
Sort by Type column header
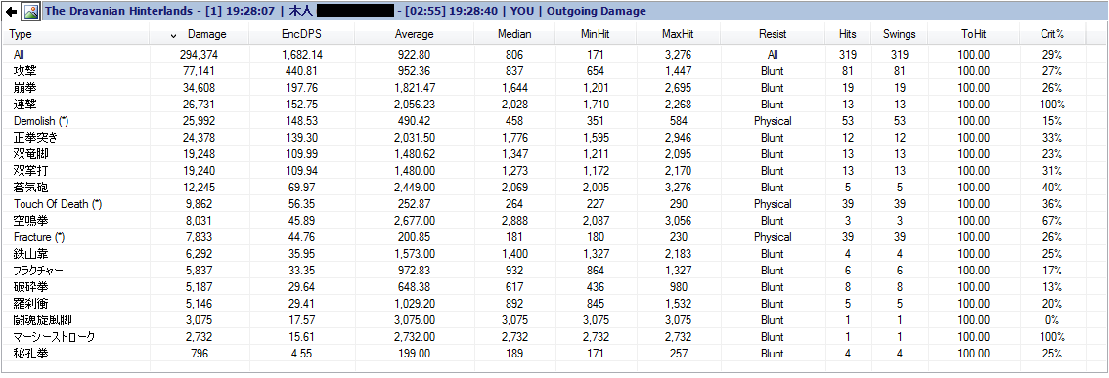click(x=76, y=34)
